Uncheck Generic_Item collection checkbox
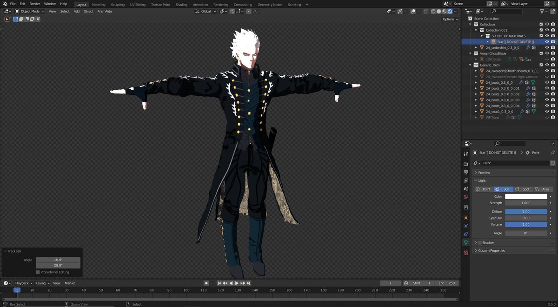This screenshot has width=558, height=307. [541, 65]
